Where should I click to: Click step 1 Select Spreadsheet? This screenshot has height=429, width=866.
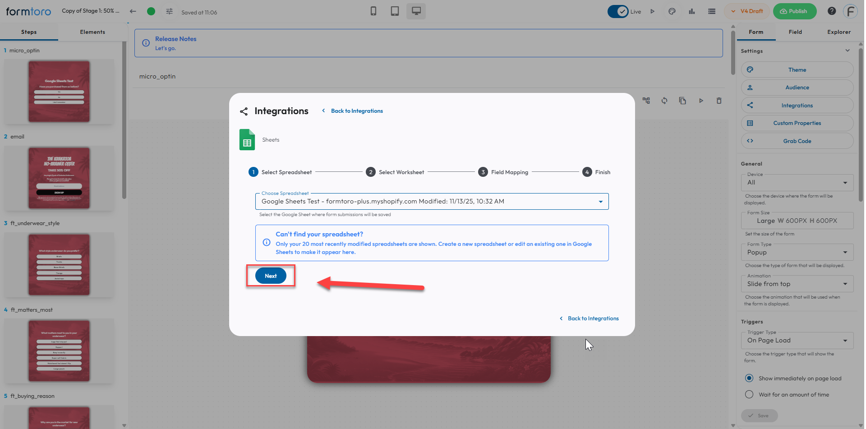tap(280, 172)
